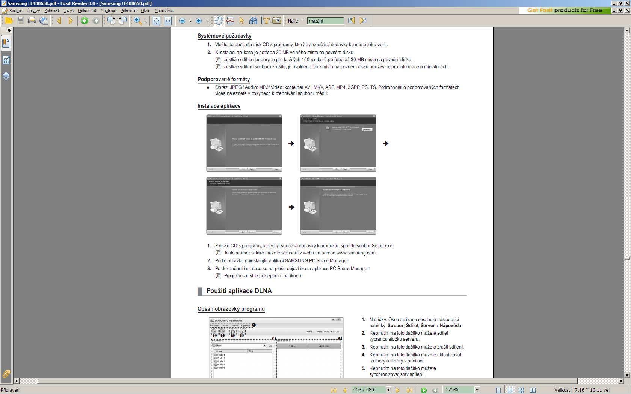Go to previous page in status bar
The width and height of the screenshot is (631, 394).
click(344, 390)
